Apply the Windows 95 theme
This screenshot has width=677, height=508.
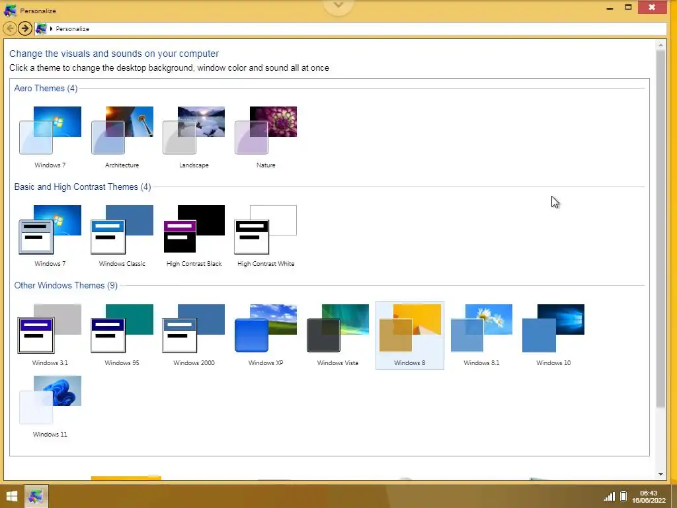[122, 335]
